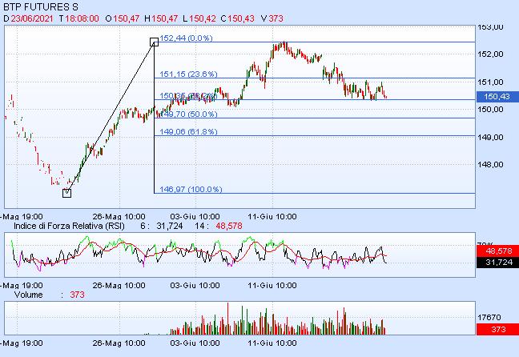Click 03-Giu 10:00 label under price chart
Screen dimensions: 519x357
195,217
